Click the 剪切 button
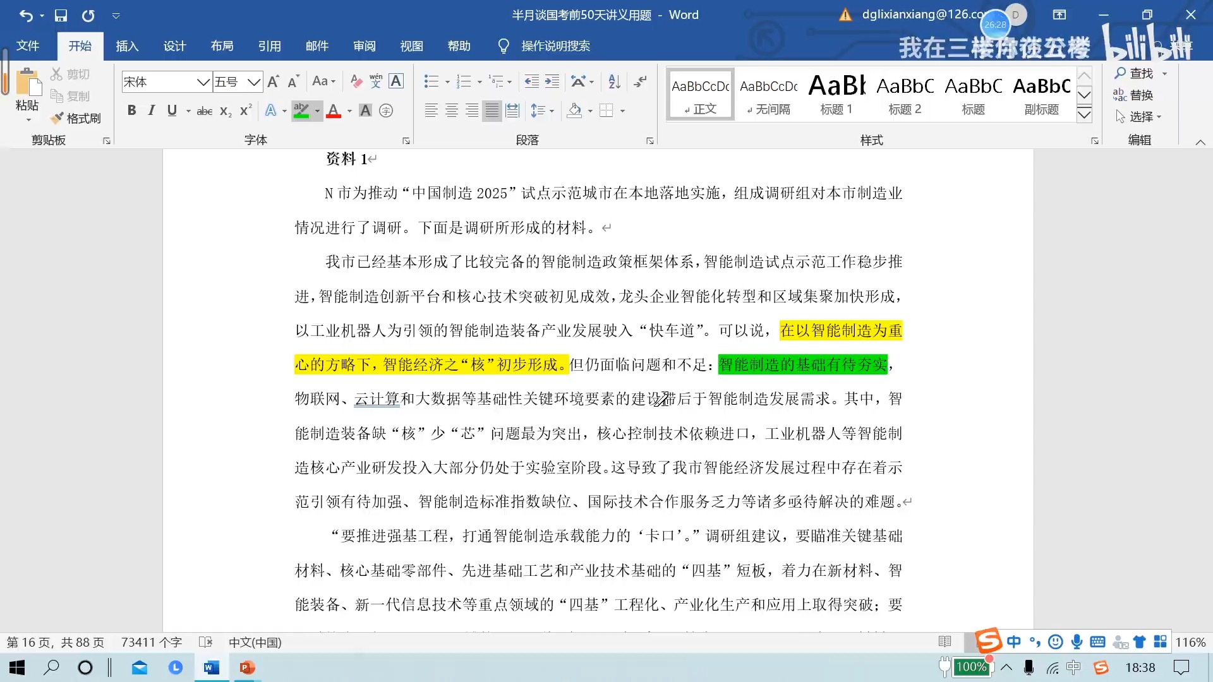This screenshot has height=682, width=1213. click(x=70, y=75)
